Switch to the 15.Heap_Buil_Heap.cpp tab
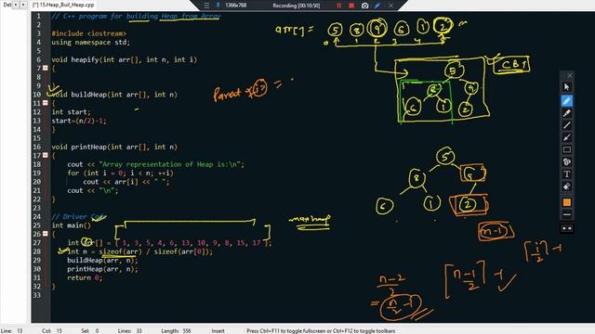Screen dimensions: 595x334 coord(63,5)
